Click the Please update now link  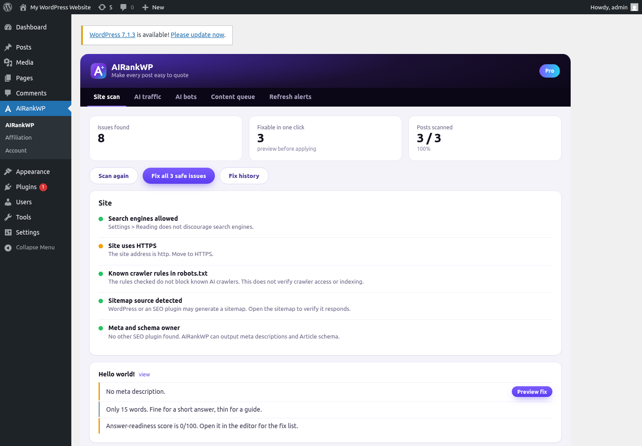point(198,35)
